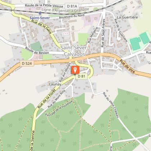
Task: Click the Rue de Sept-Frères label
Action: coord(103,33)
